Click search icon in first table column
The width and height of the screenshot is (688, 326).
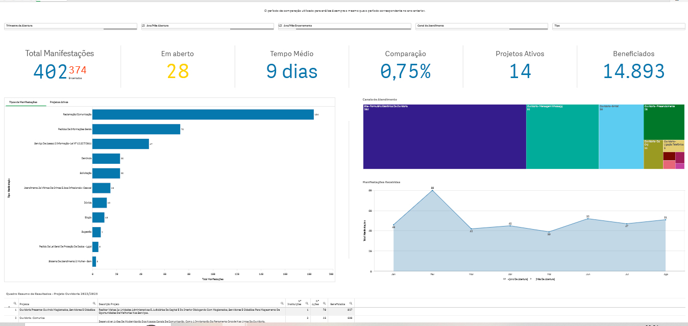pyautogui.click(x=15, y=303)
